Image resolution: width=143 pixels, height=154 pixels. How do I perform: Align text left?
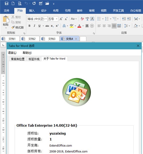coord(99,26)
